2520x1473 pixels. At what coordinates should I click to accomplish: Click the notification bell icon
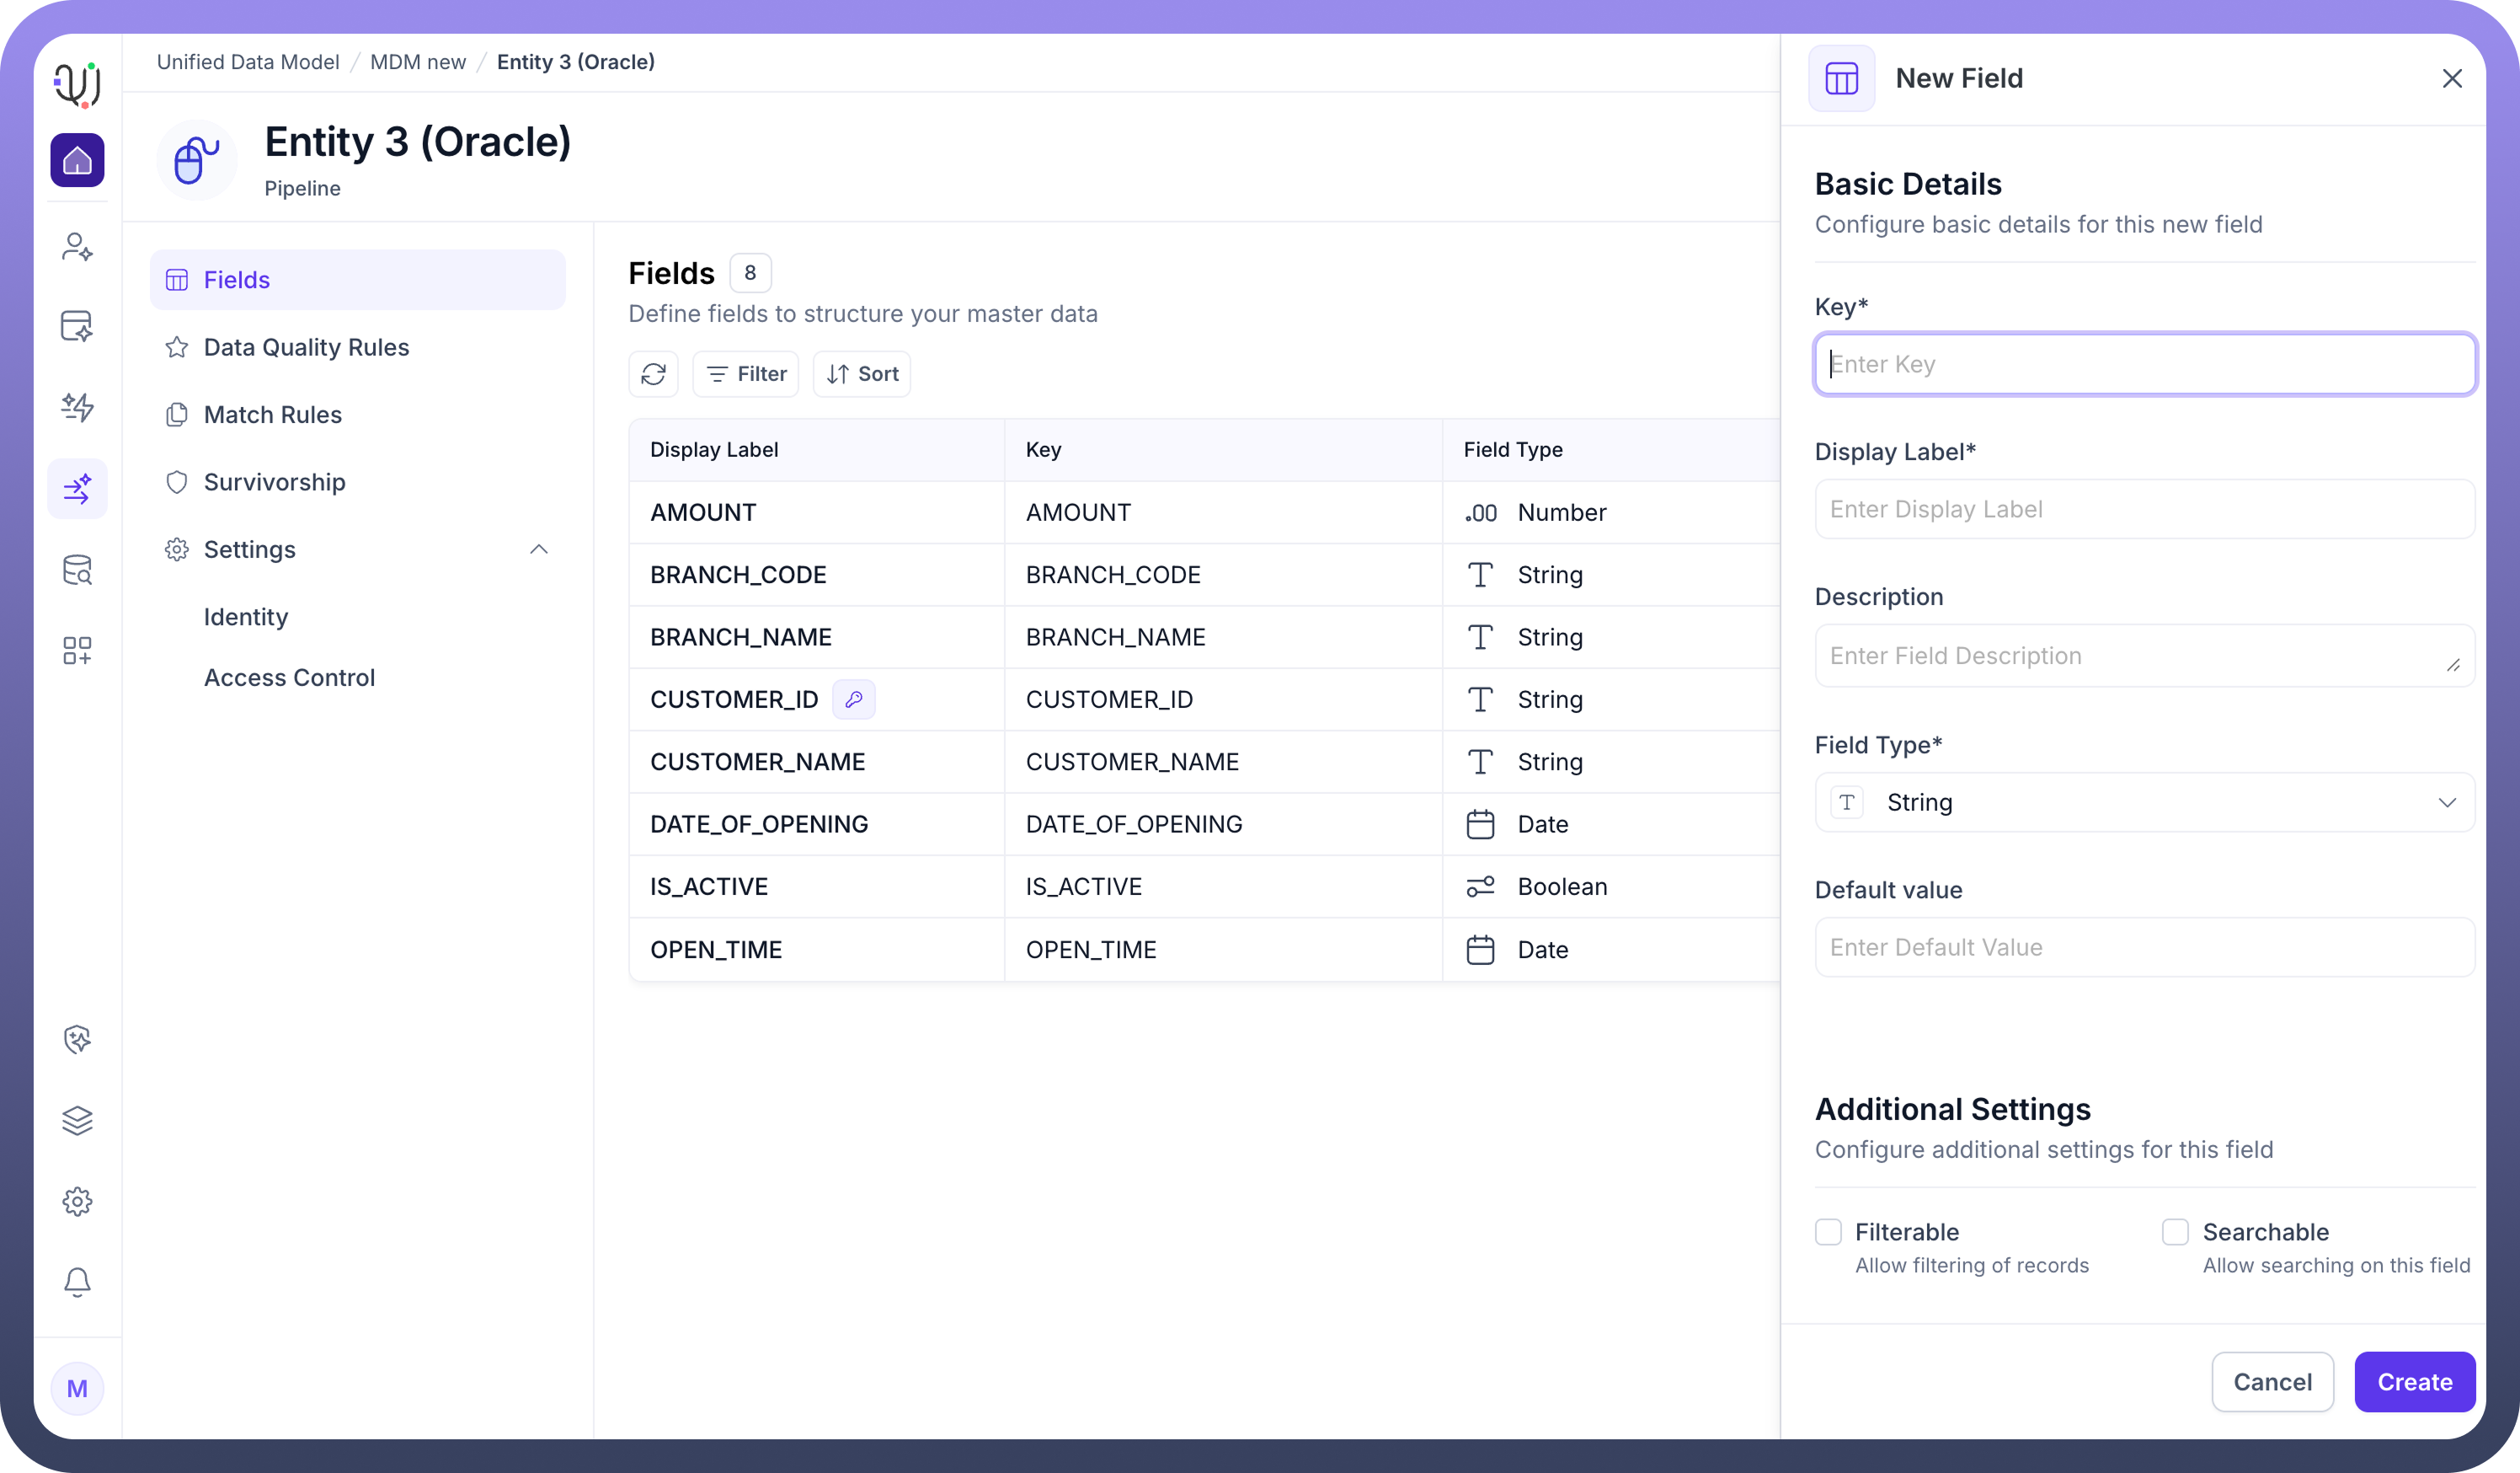coord(77,1282)
